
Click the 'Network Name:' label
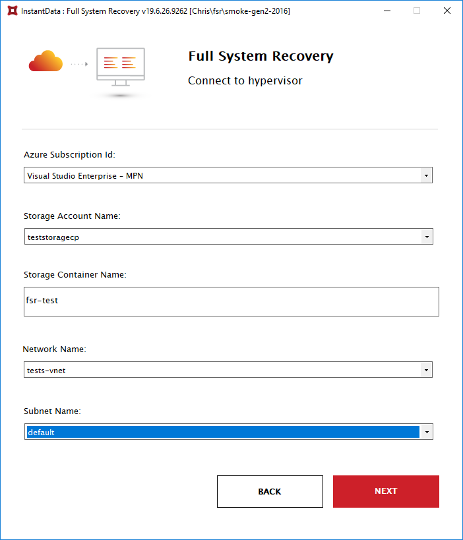pyautogui.click(x=55, y=349)
